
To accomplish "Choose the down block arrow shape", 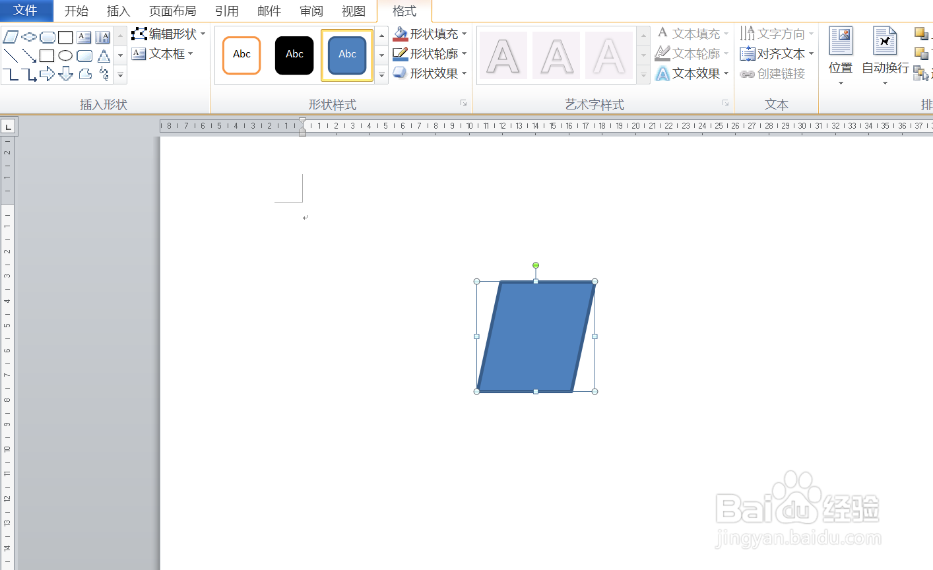I will (65, 74).
